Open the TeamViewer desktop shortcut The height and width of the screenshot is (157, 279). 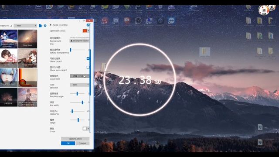tap(171, 21)
